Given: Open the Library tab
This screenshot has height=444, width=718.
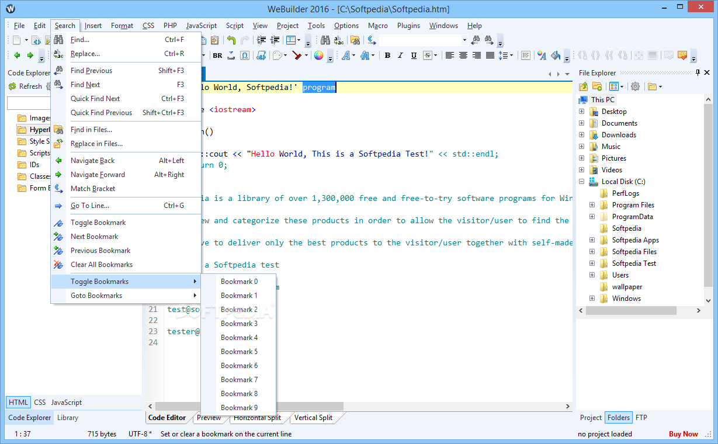Looking at the screenshot, I should pos(68,418).
